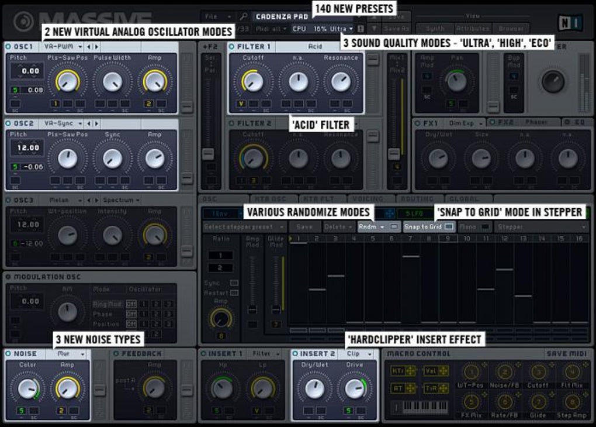
Task: Click the Save As button
Action: click(396, 29)
